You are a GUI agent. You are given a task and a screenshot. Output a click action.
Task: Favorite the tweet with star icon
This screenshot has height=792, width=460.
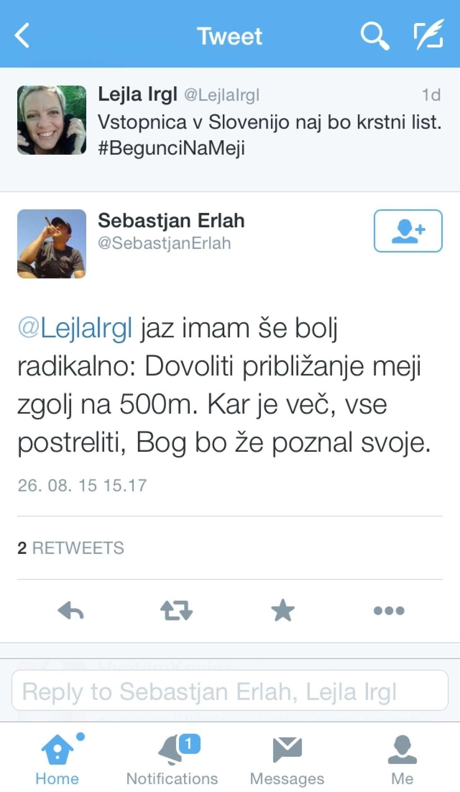click(x=283, y=610)
